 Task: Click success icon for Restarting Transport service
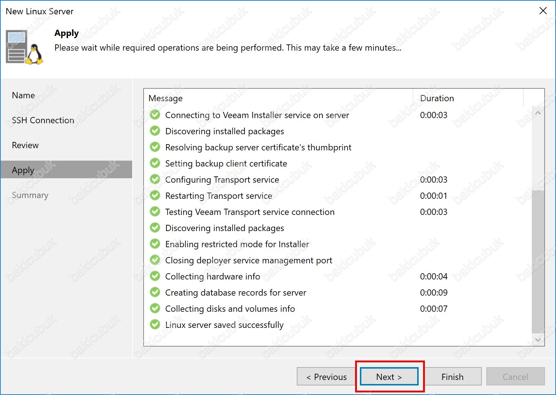tap(155, 195)
